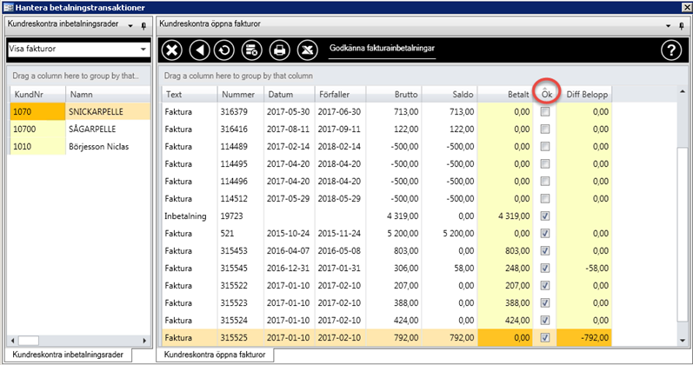Open the Kundreskontra öppna fakturor panel options arrow
The image size is (693, 365).
pos(667,27)
